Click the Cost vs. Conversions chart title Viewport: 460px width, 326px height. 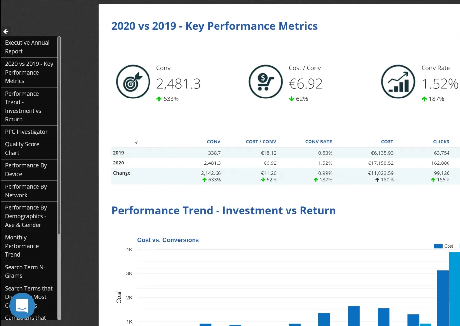pyautogui.click(x=168, y=240)
